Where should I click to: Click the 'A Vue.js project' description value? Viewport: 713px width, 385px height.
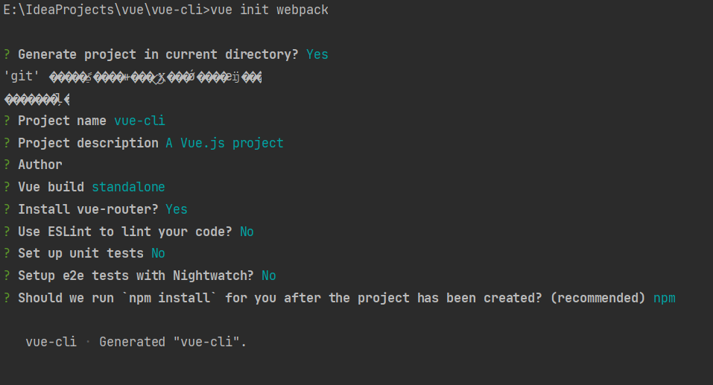[x=224, y=143]
